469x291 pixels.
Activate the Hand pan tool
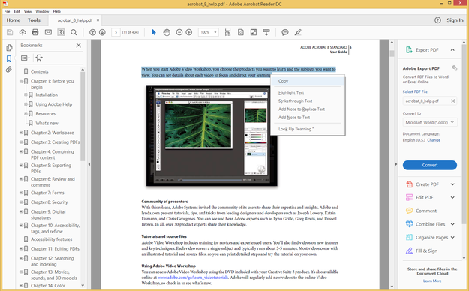tap(167, 32)
